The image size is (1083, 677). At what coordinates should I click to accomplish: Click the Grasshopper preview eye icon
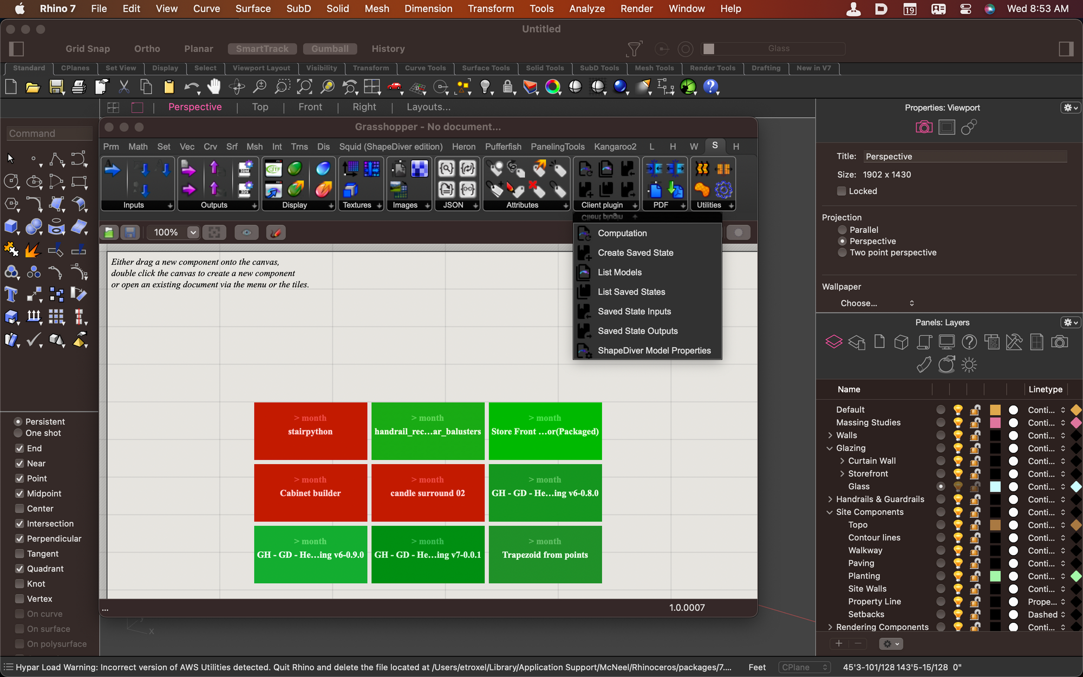pos(246,232)
